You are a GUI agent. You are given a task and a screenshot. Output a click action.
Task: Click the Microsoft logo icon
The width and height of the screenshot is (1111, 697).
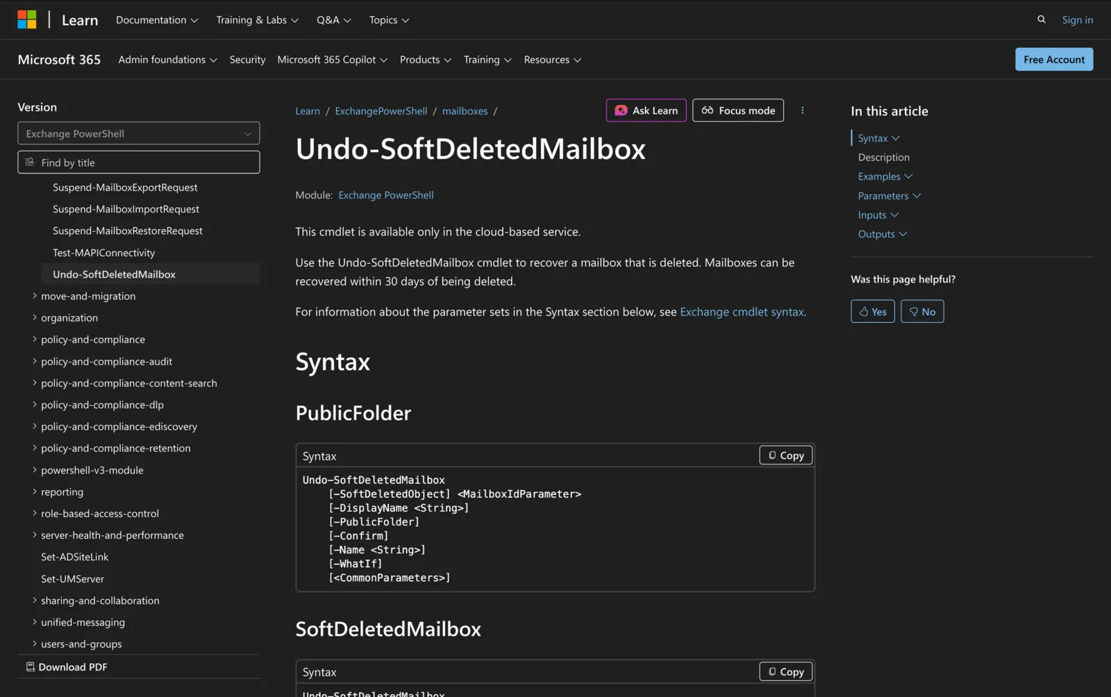coord(27,19)
